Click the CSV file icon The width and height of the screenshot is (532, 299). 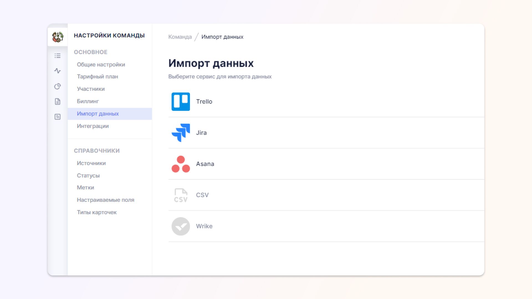pyautogui.click(x=181, y=195)
